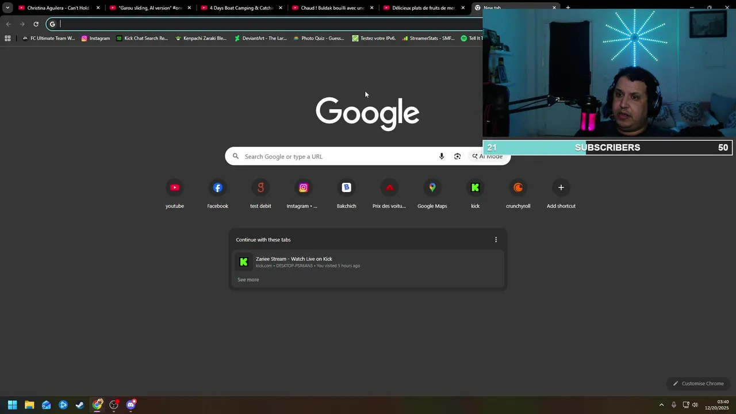Open volume control in system tray
This screenshot has width=736, height=414.
pyautogui.click(x=695, y=405)
